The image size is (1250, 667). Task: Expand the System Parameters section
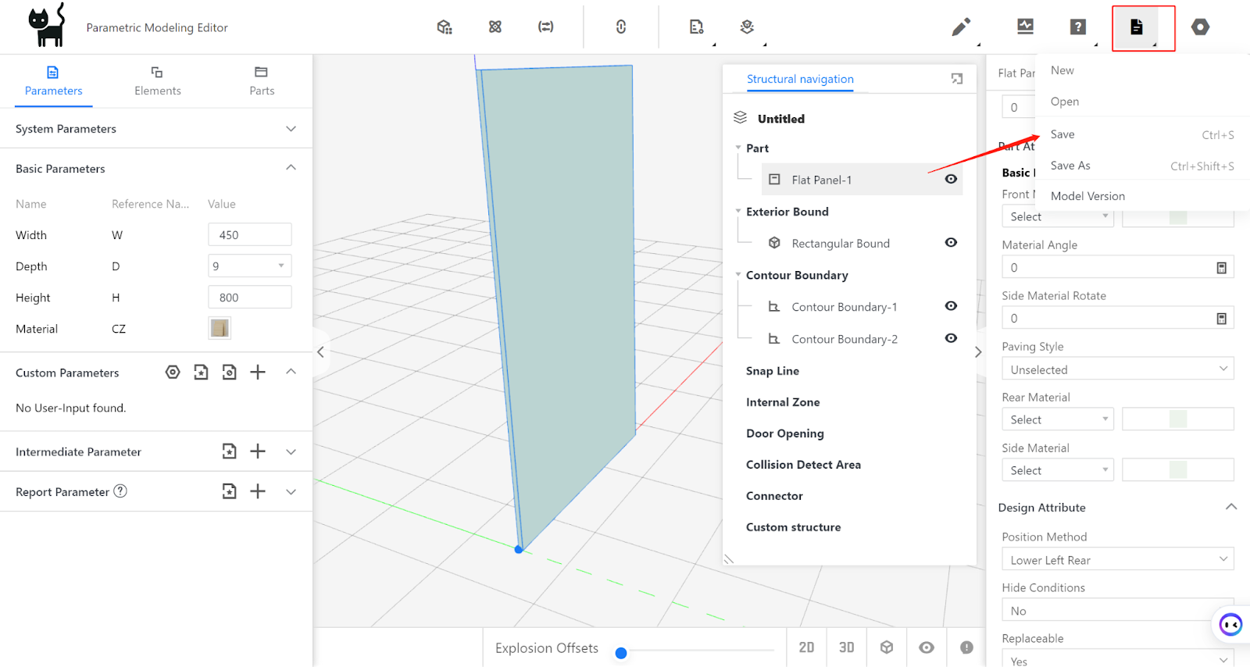(x=291, y=129)
